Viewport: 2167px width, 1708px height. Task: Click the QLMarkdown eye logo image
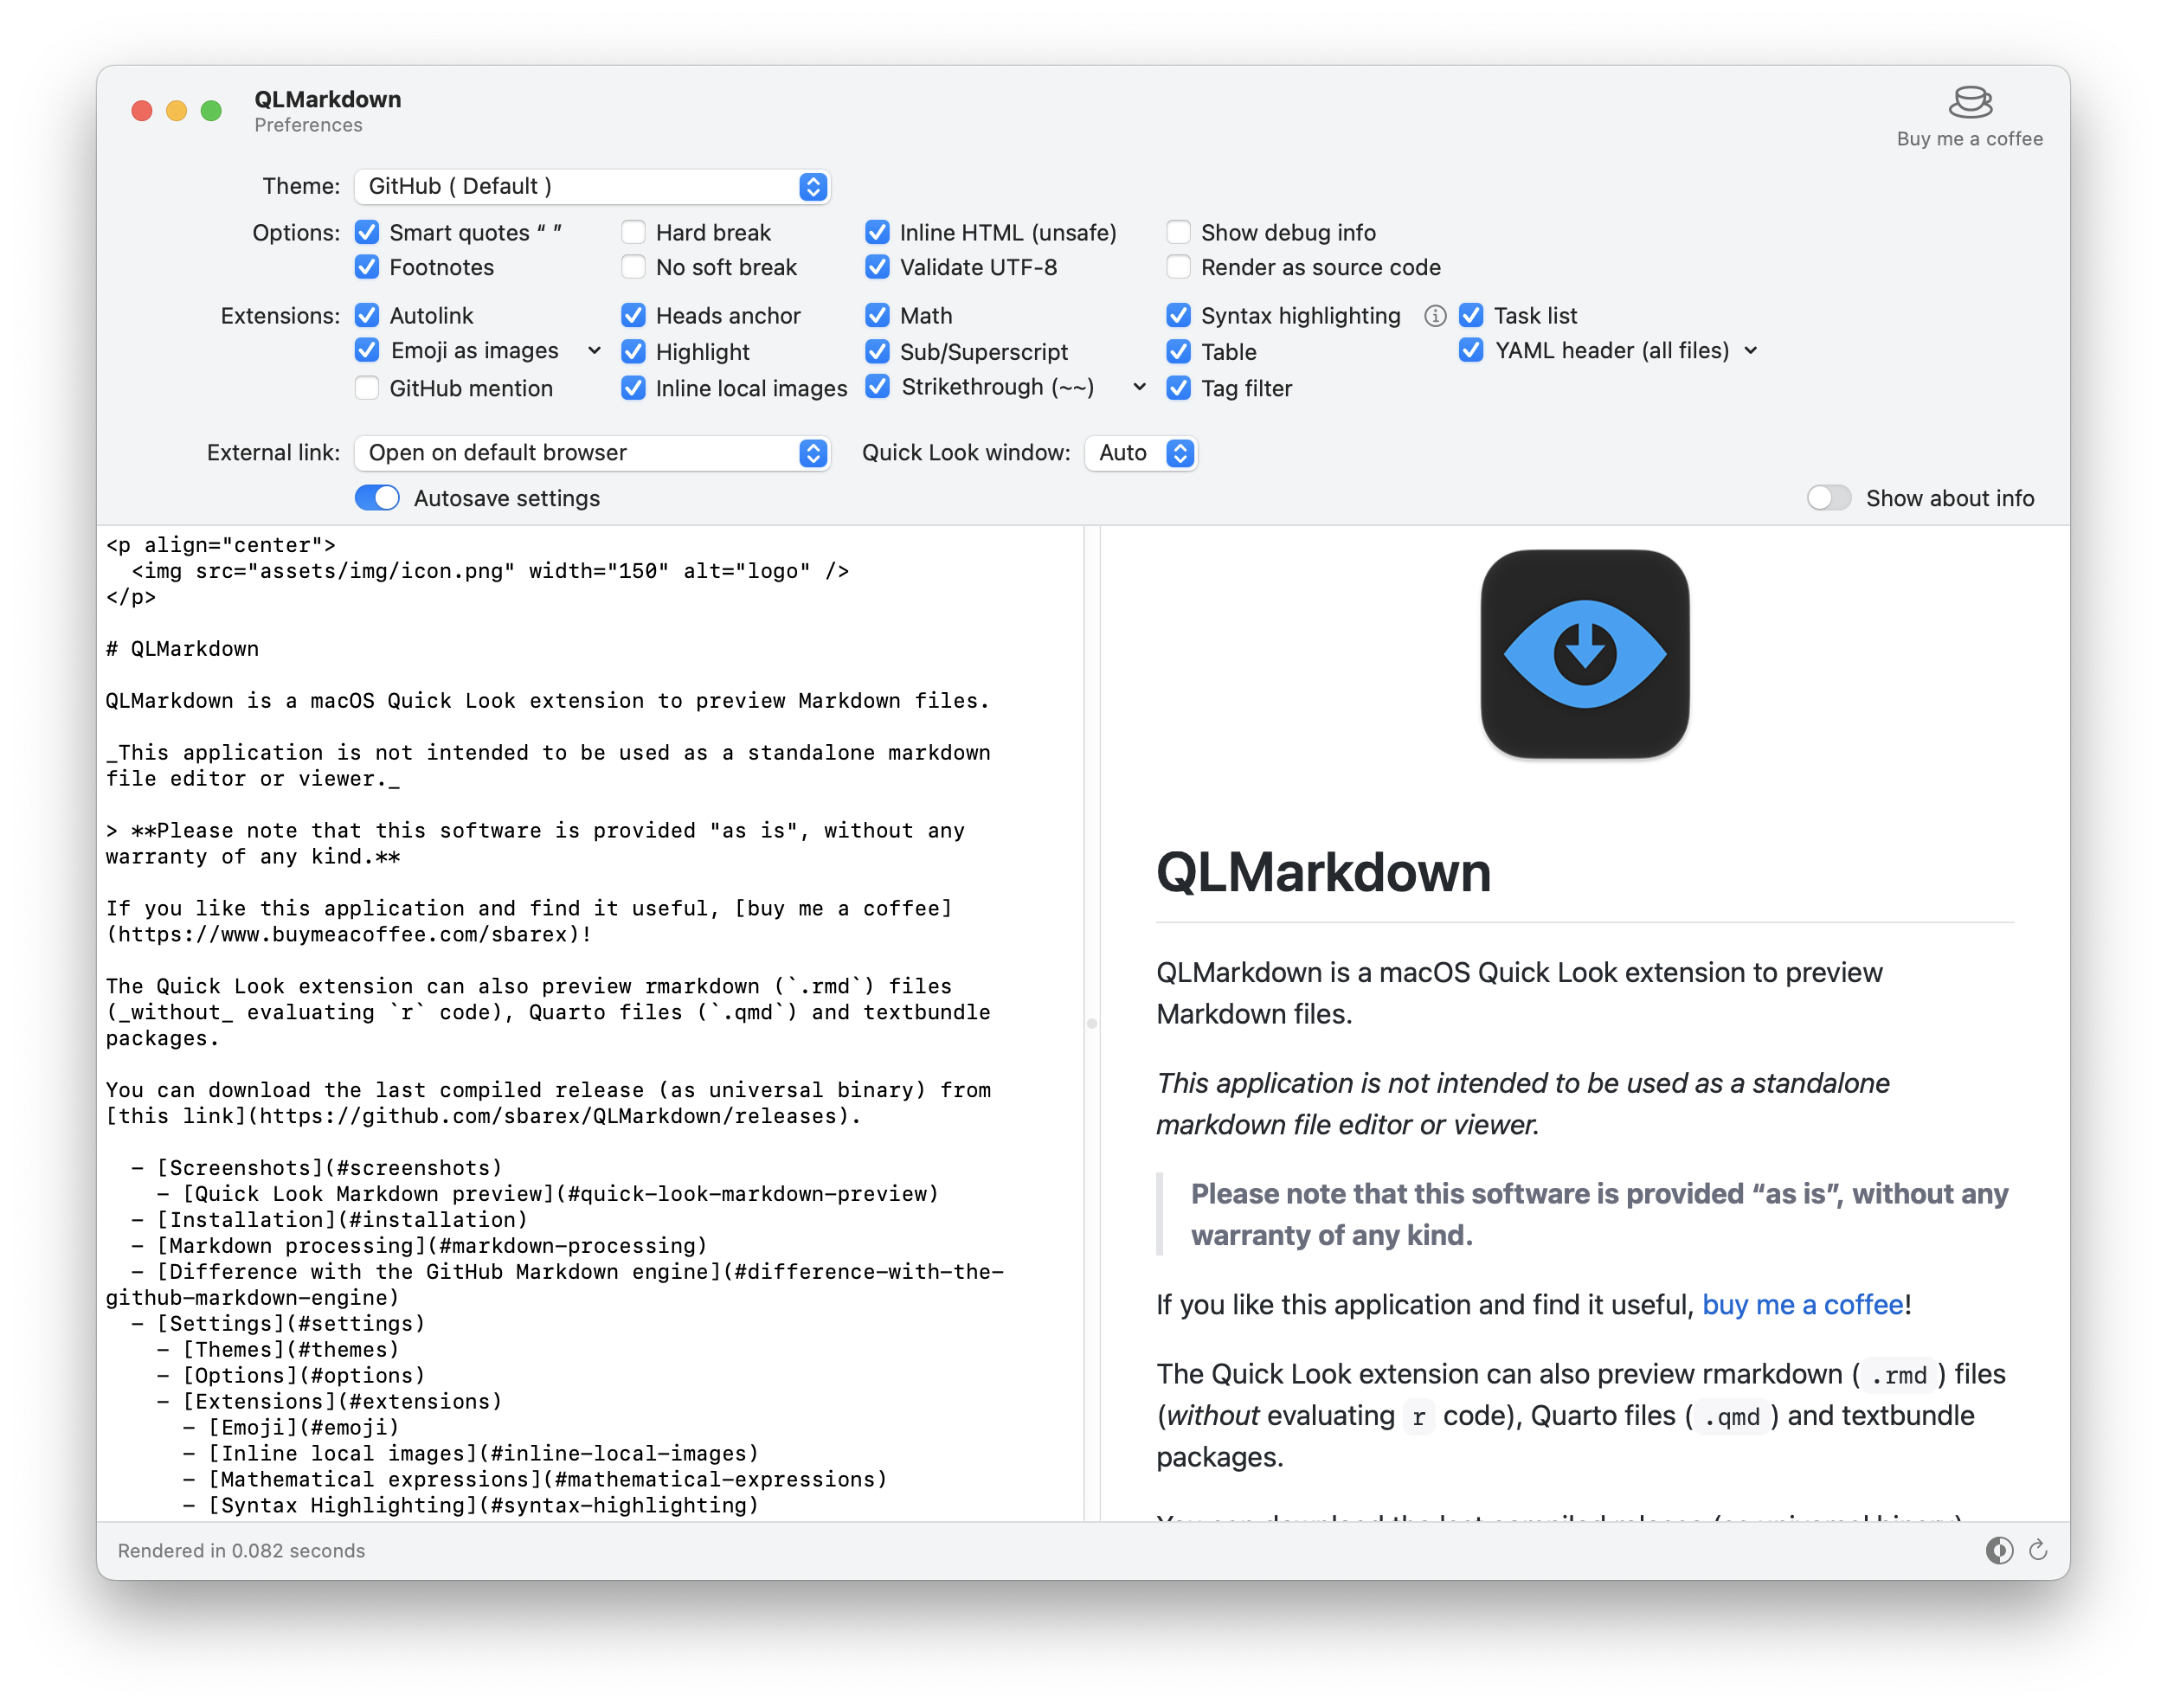1584,654
